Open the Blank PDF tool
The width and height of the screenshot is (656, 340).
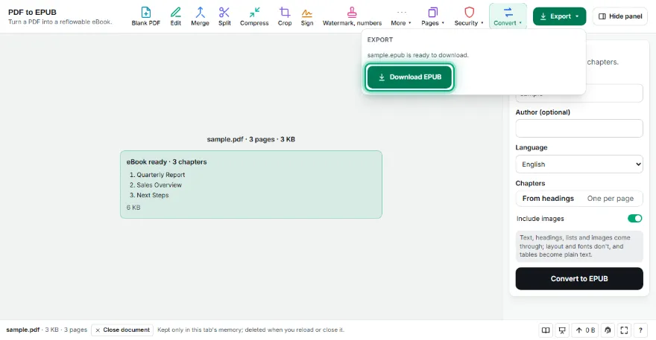(x=145, y=16)
